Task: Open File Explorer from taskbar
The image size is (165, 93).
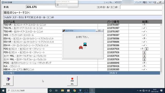Action: 62,91
